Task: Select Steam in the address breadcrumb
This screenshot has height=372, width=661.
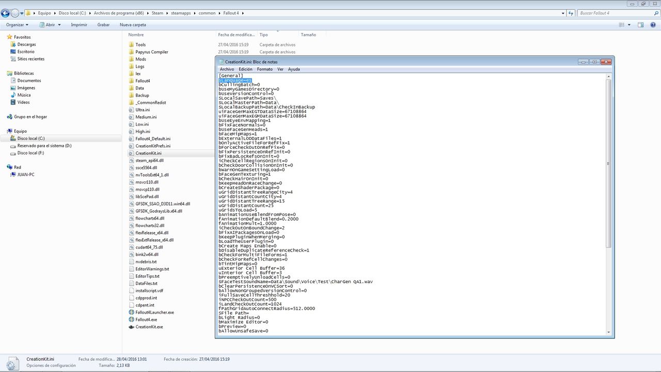Action: pyautogui.click(x=157, y=13)
